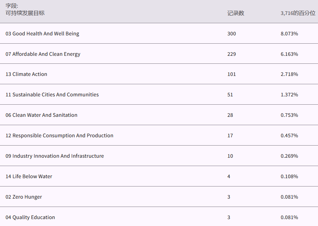Click the 3,716的百分位 column header
318x226 pixels.
pos(298,13)
